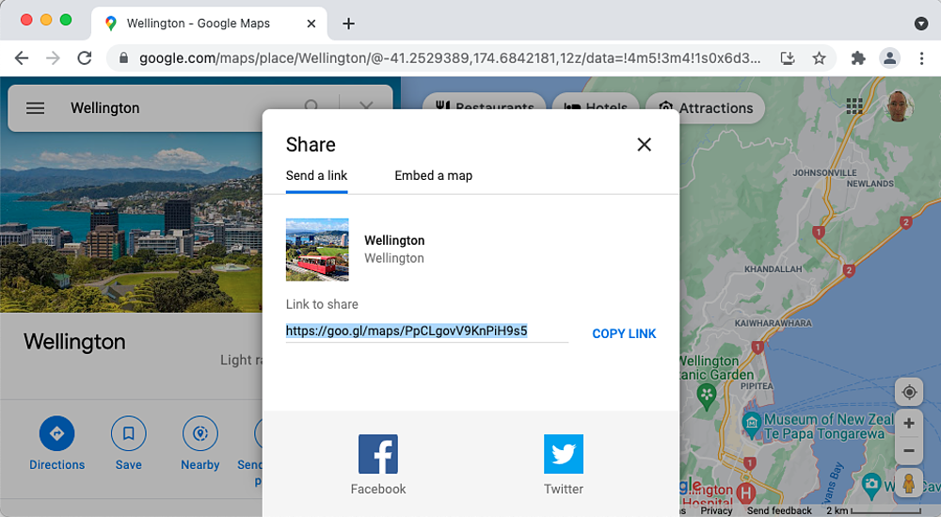Viewport: 941px width, 517px height.
Task: Save Wellington with the bookmark icon
Action: [128, 434]
